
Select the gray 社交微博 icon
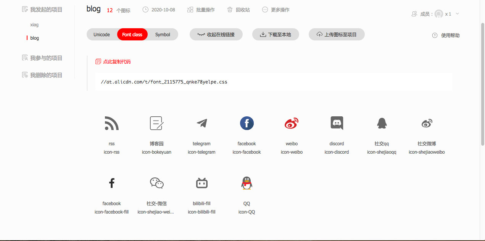point(427,124)
